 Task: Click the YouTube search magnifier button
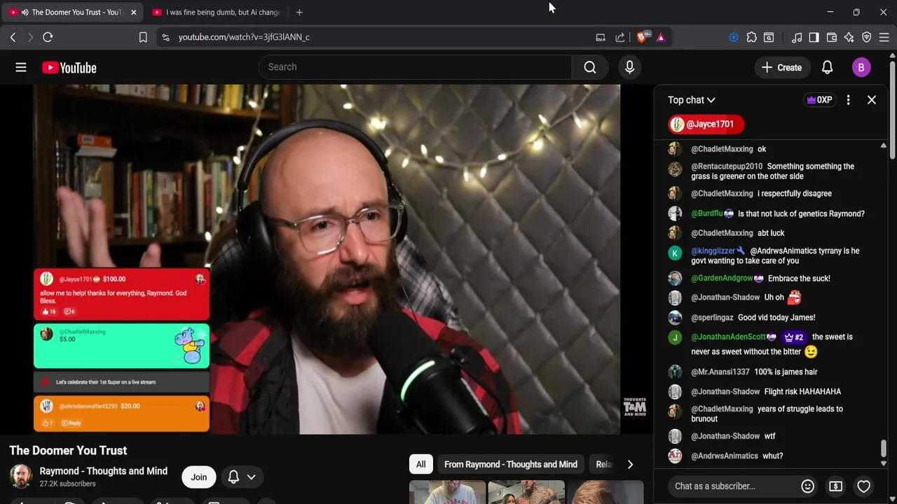click(x=590, y=67)
